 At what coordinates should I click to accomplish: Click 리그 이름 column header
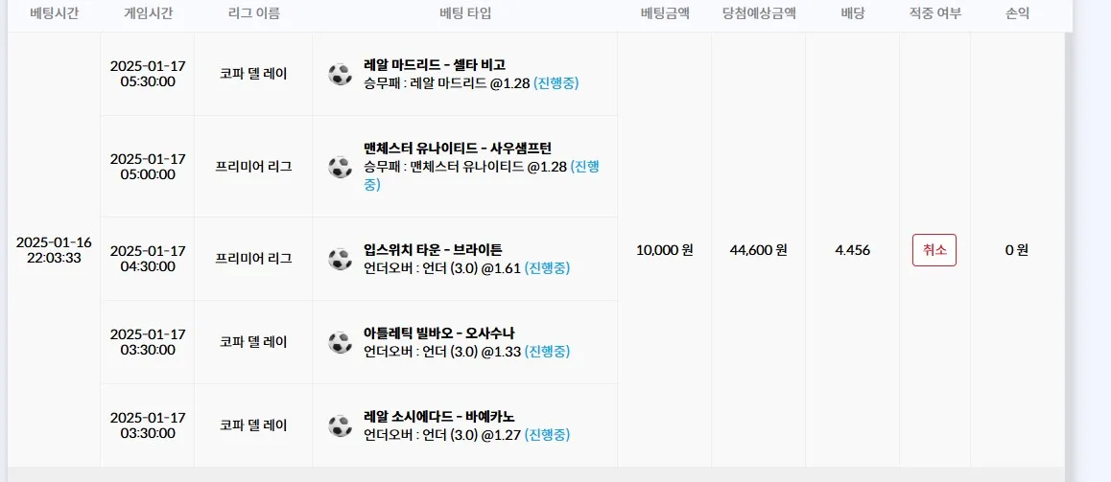(253, 13)
